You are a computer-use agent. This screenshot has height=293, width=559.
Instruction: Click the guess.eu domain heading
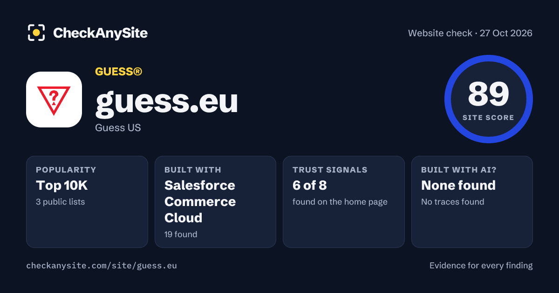[x=167, y=101]
